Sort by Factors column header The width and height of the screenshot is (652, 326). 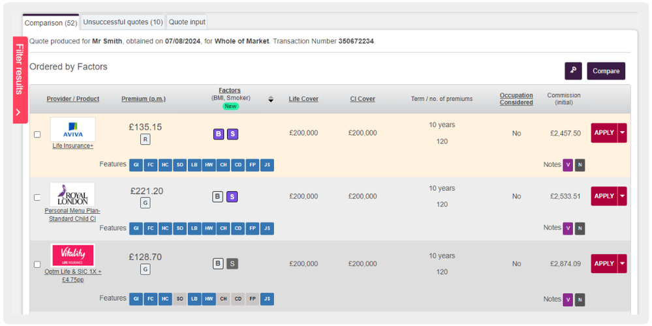coord(230,91)
